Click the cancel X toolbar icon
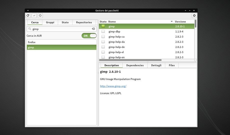 click(x=40, y=15)
